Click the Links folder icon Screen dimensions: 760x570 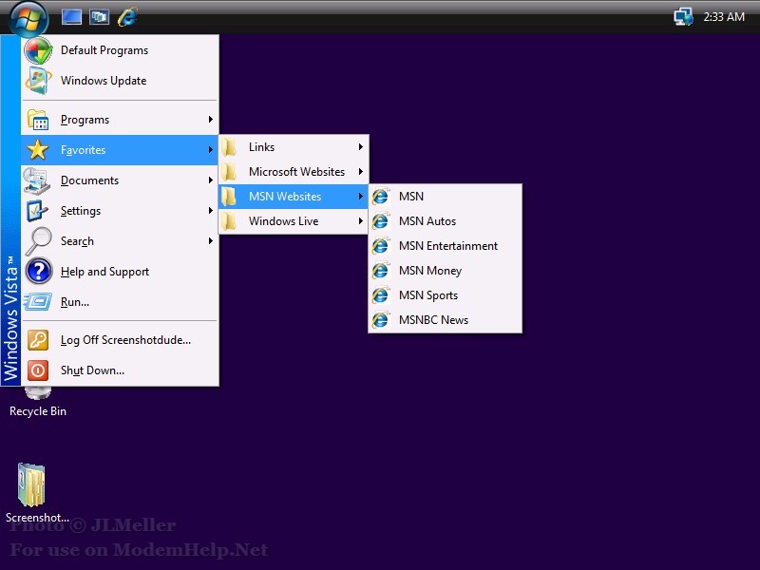tap(229, 147)
